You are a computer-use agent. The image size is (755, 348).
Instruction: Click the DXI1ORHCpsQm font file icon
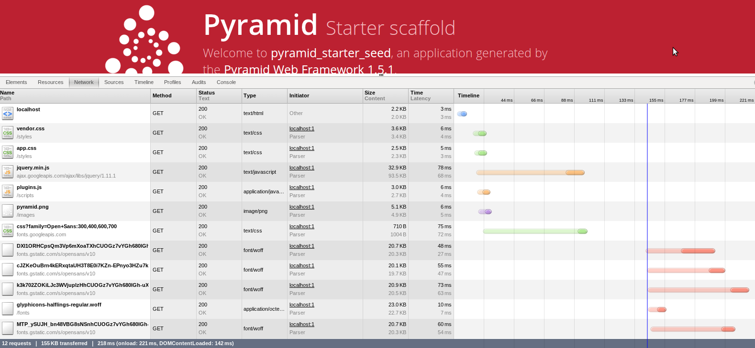pyautogui.click(x=8, y=250)
